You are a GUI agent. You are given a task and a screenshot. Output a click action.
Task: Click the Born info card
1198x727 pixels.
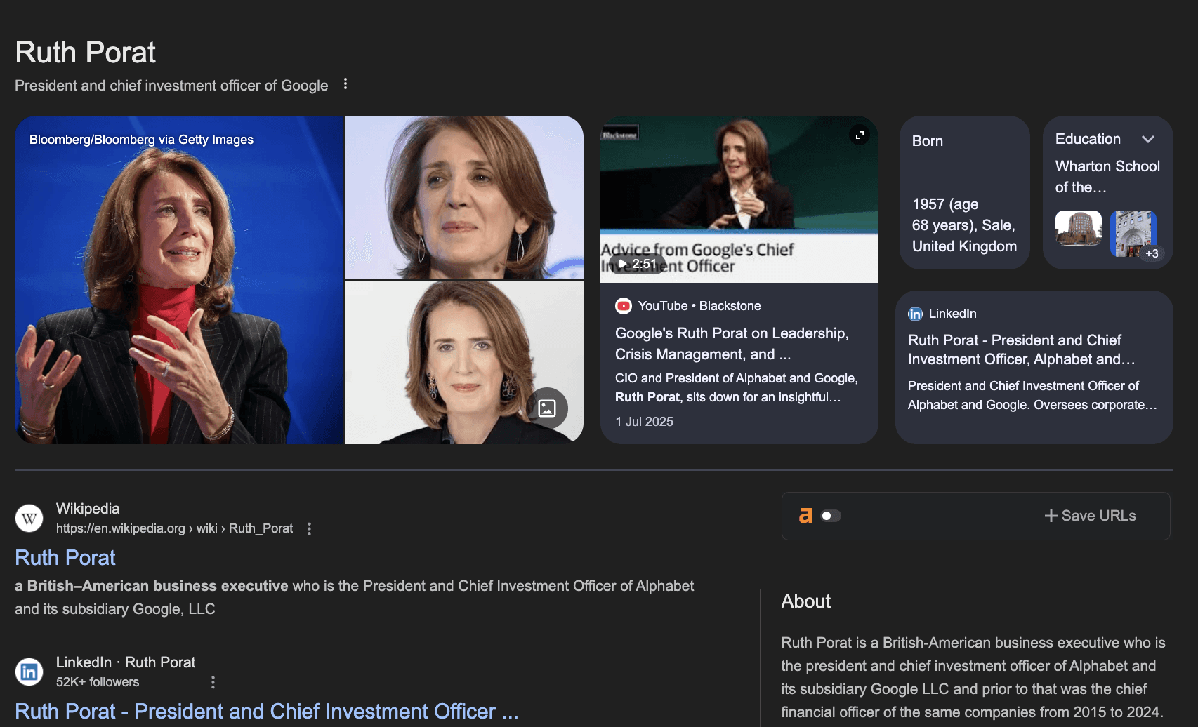[x=965, y=192]
